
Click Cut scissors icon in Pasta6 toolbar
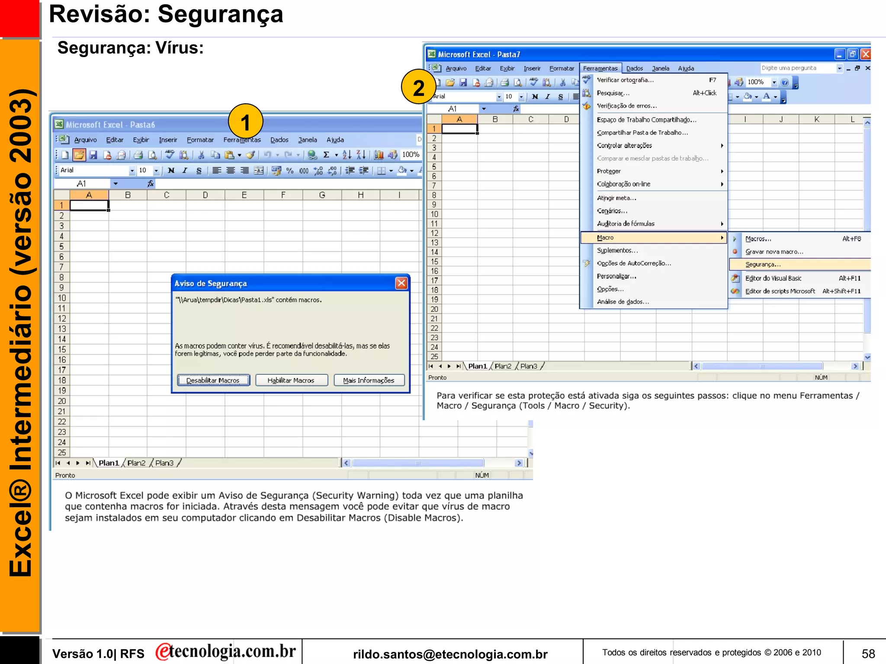click(201, 155)
